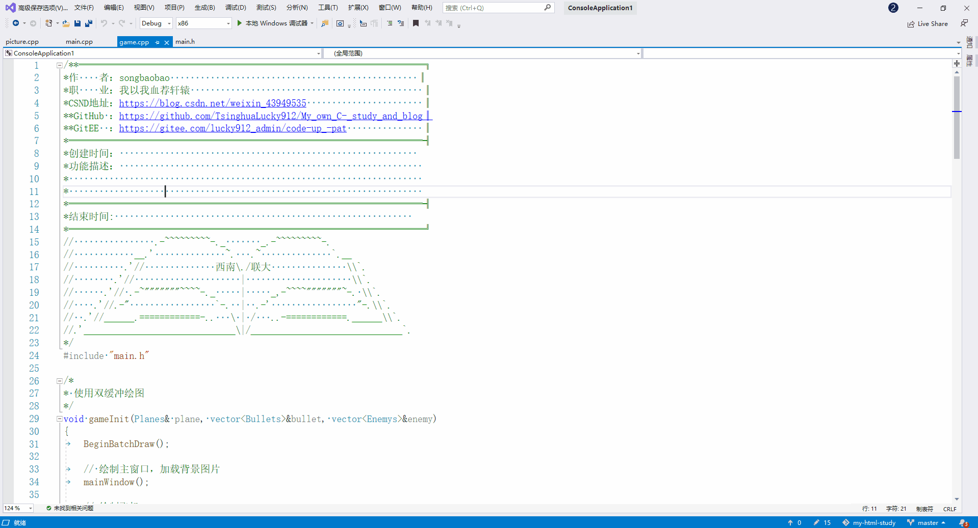Viewport: 978px width, 528px height.
Task: Open the notifications badge showing 2
Action: (893, 8)
